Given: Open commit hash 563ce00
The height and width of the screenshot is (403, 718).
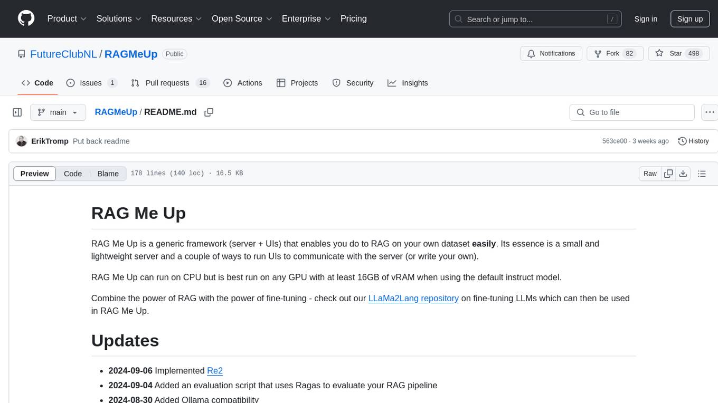Looking at the screenshot, I should pyautogui.click(x=615, y=141).
